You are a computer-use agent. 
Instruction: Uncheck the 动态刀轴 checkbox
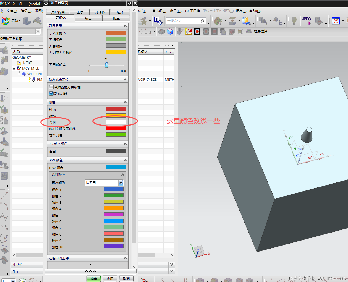click(51, 93)
